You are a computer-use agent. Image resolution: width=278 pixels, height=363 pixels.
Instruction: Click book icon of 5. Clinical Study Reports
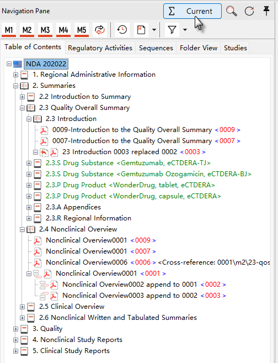[x=24, y=351]
